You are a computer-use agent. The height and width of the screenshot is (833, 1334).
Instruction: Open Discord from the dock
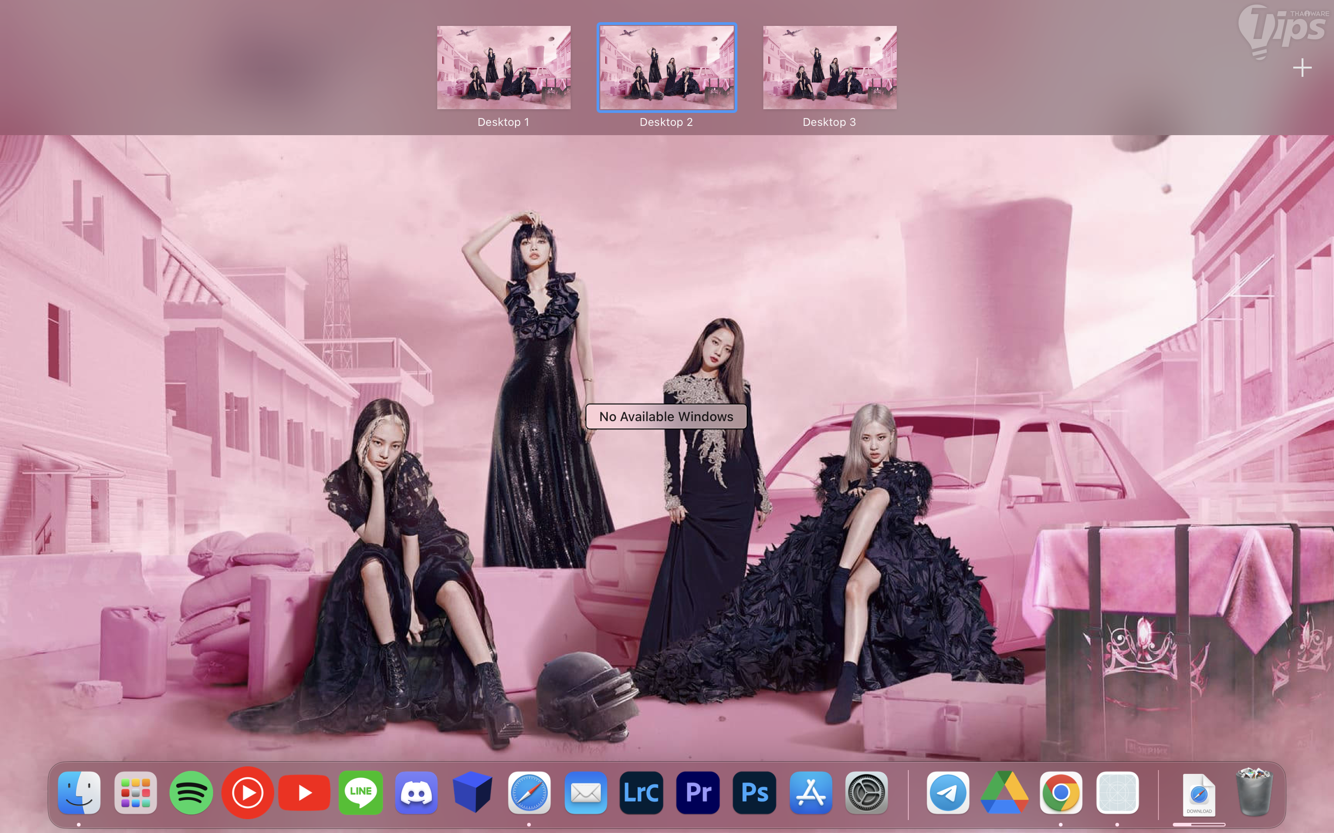(417, 792)
